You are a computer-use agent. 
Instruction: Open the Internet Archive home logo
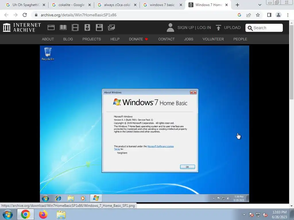(x=22, y=27)
